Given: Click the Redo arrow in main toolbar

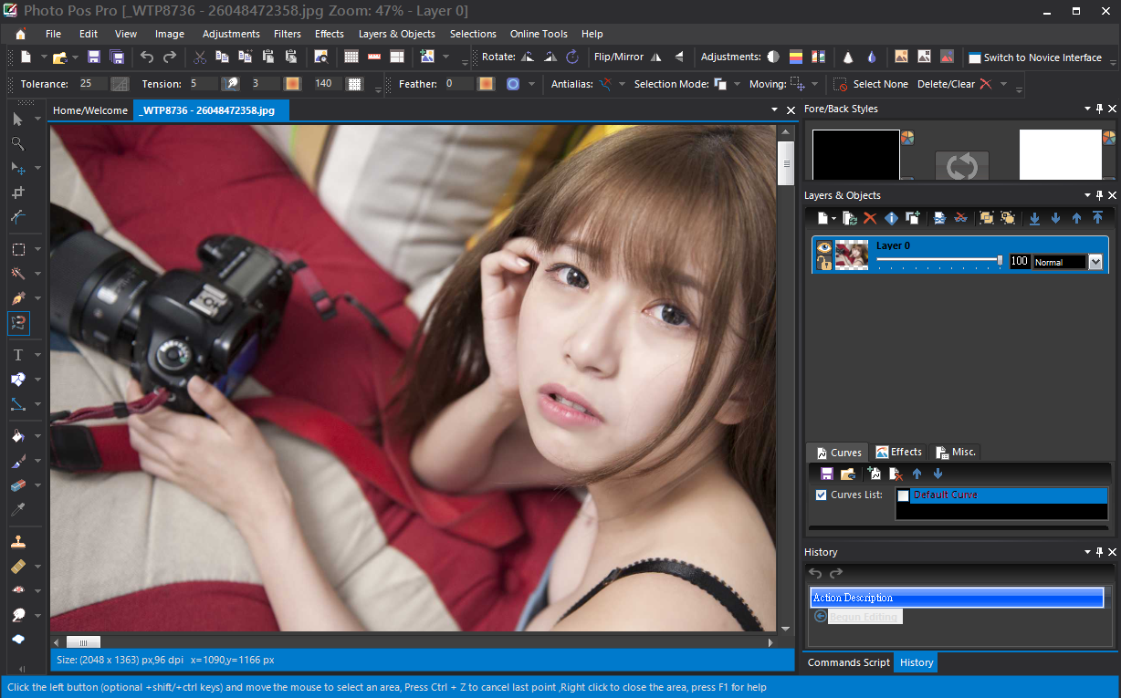Looking at the screenshot, I should 170,57.
